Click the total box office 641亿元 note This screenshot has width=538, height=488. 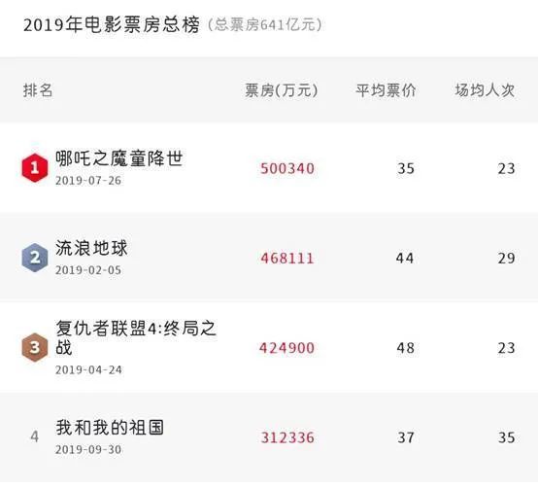tap(264, 25)
